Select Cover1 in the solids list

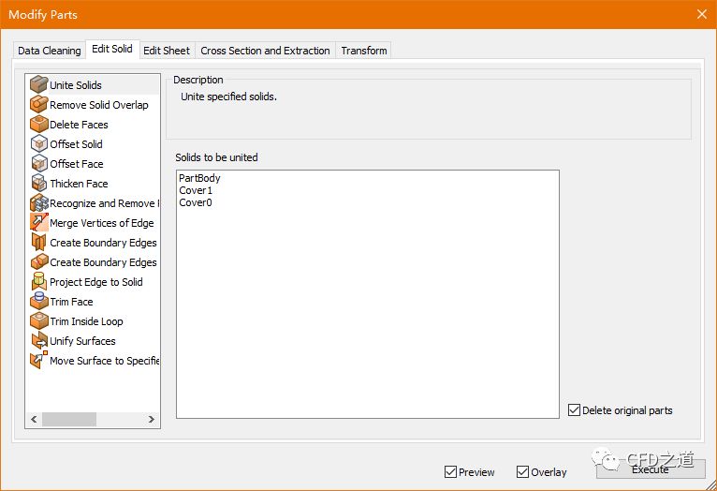pos(196,190)
